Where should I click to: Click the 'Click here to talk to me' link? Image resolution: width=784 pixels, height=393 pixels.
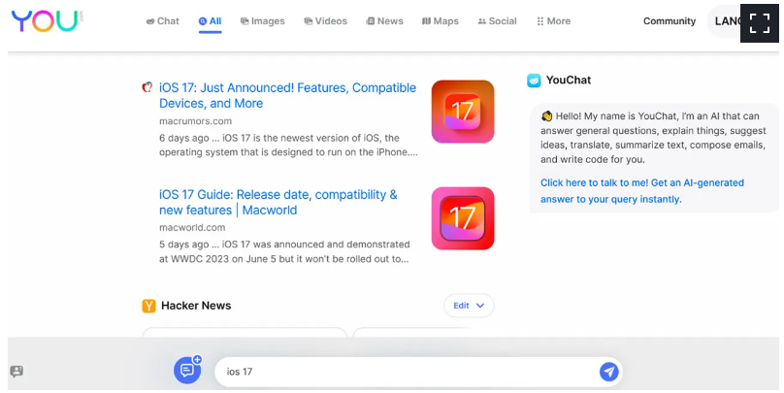click(x=642, y=191)
